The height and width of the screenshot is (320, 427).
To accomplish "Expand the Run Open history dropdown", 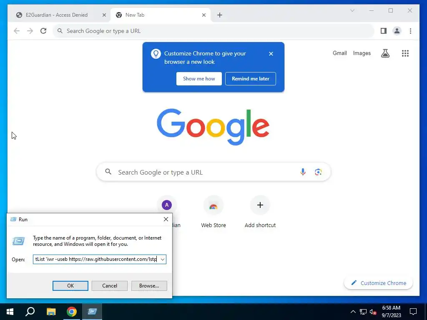I will (x=163, y=259).
